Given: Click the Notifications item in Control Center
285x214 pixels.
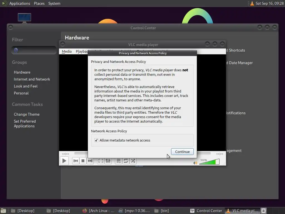Looking at the screenshot, I should [236, 113].
